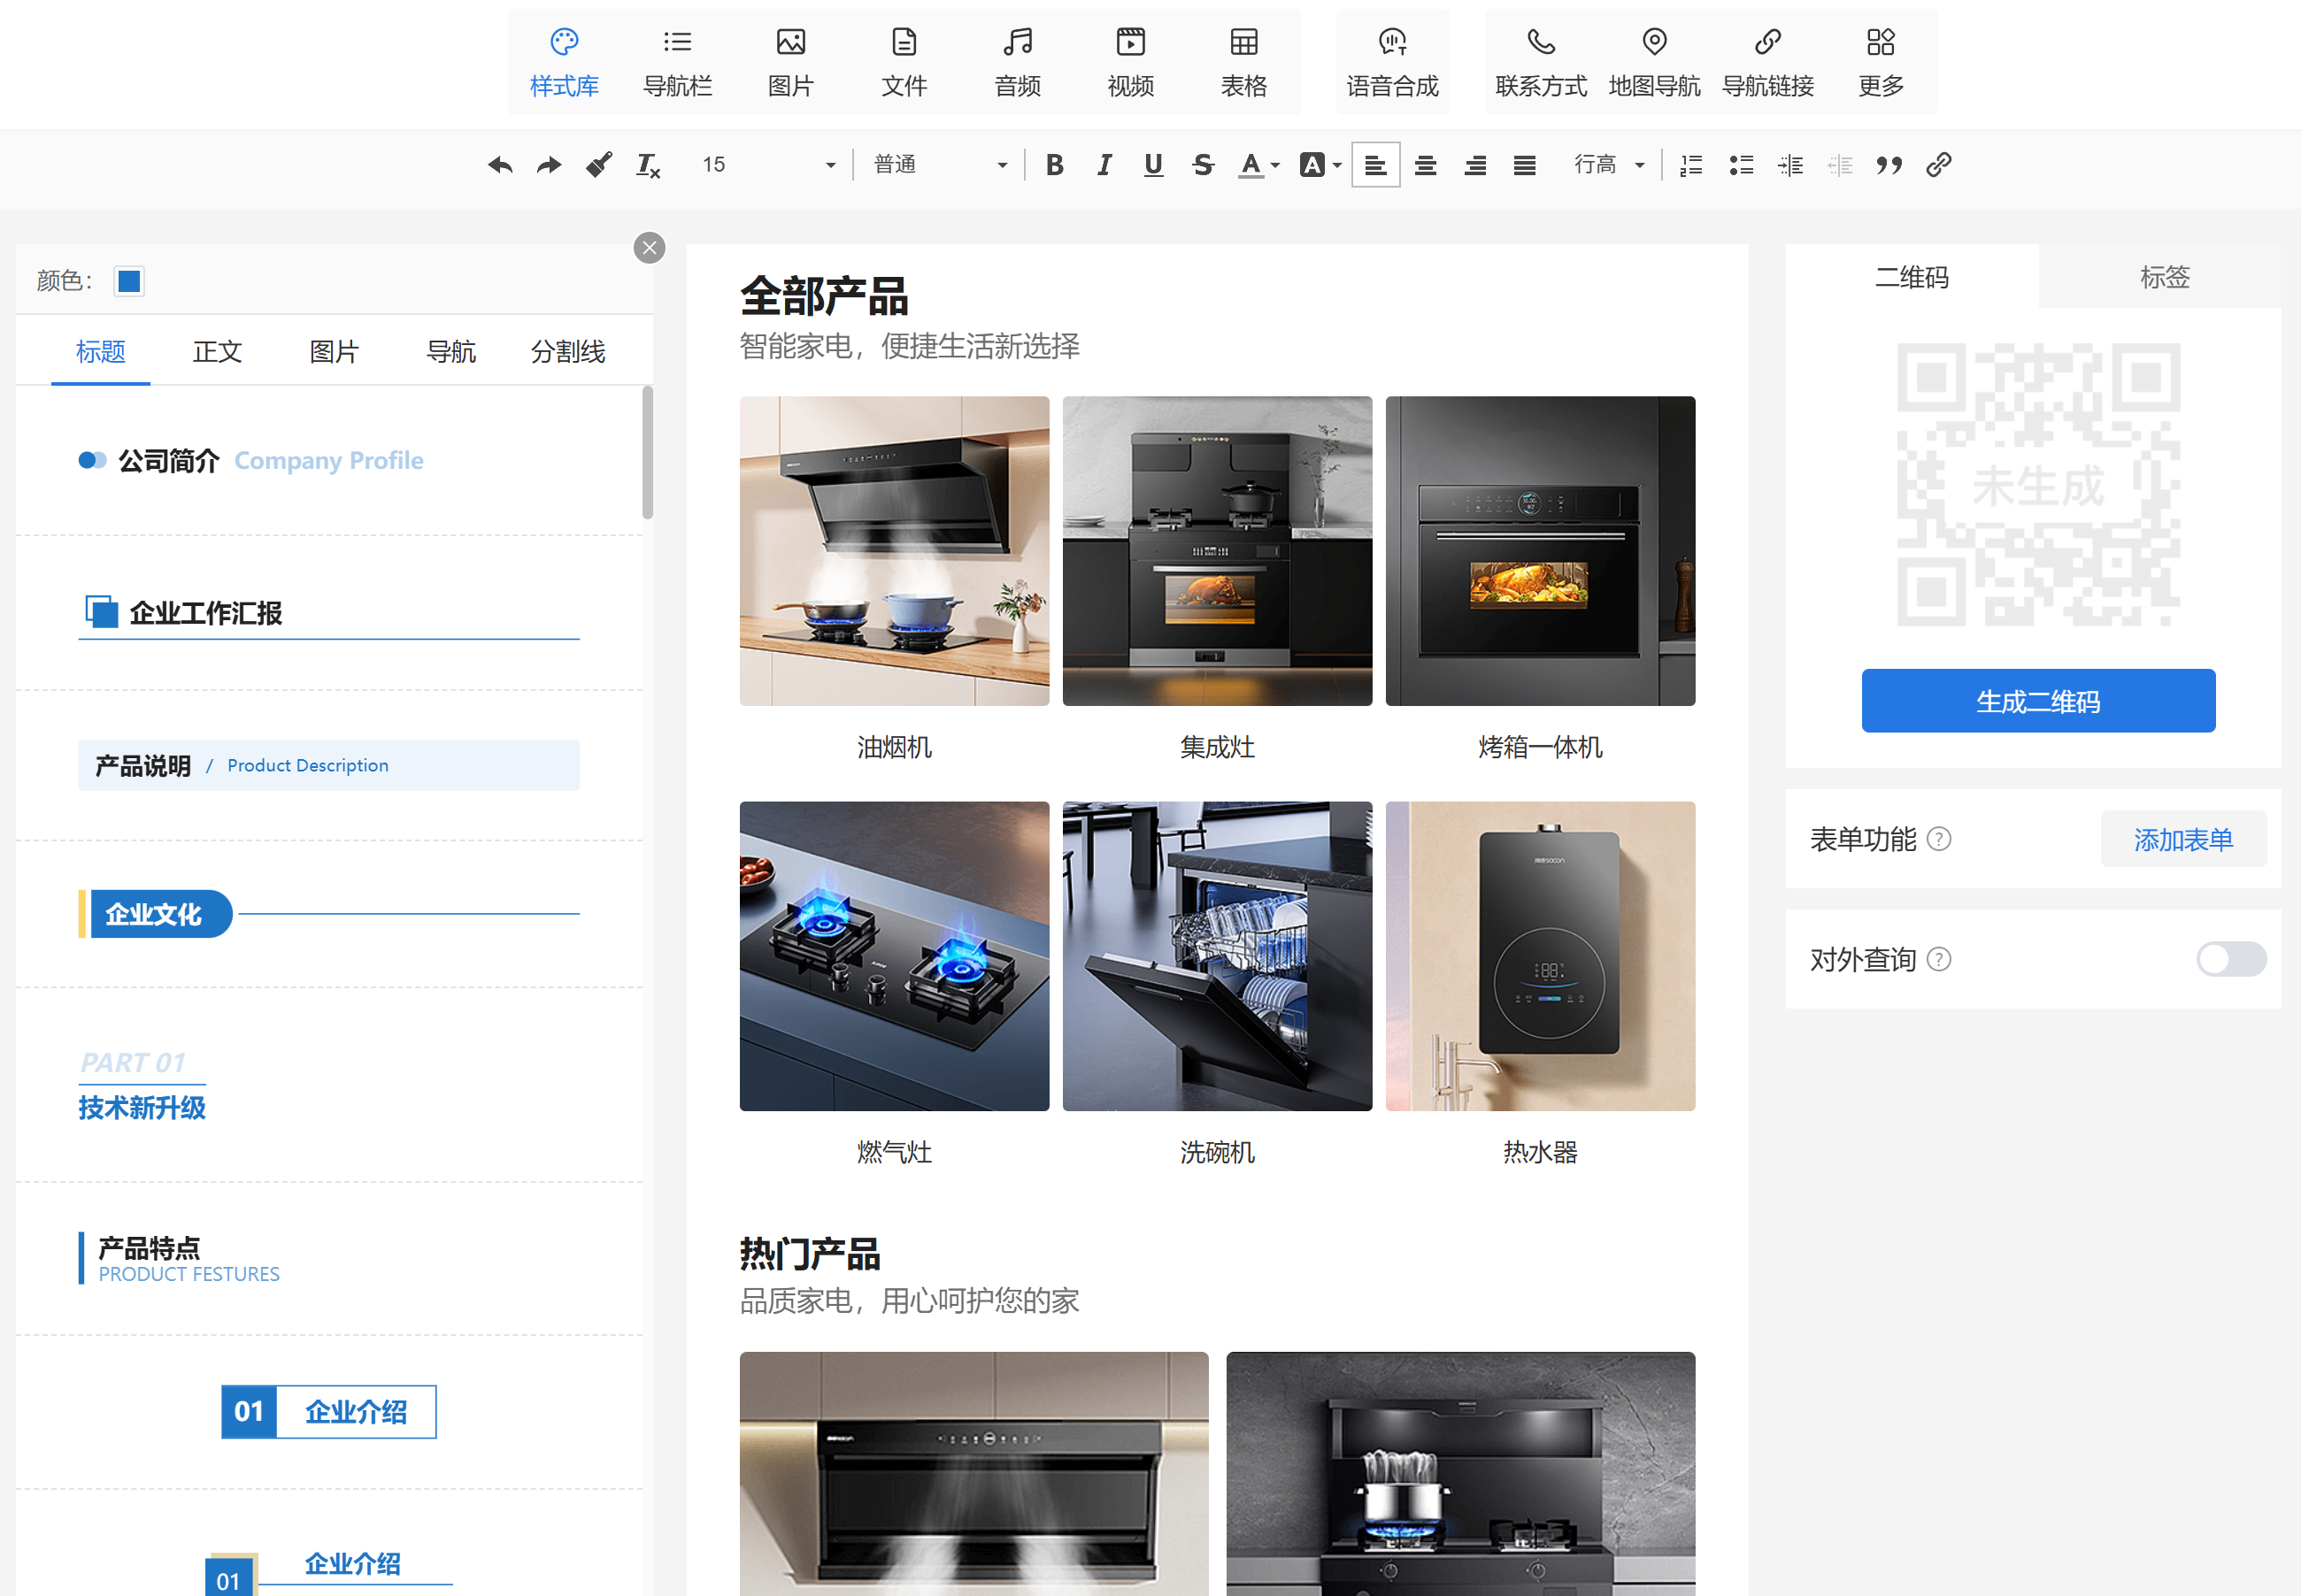Image resolution: width=2301 pixels, height=1596 pixels.
Task: Apply italic formatting
Action: click(x=1104, y=165)
